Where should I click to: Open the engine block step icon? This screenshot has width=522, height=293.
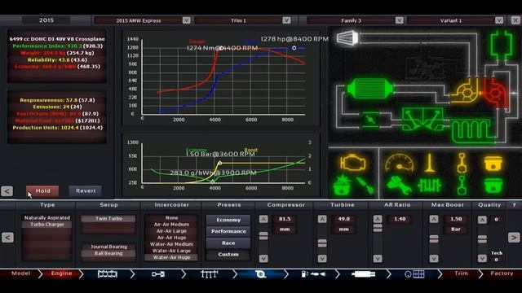(x=107, y=274)
